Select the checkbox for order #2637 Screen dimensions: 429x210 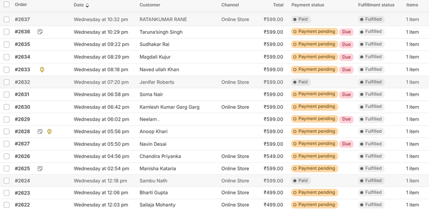6,19
